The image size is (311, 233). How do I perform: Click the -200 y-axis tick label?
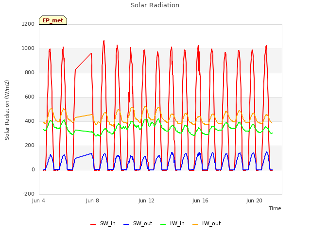(x=29, y=194)
